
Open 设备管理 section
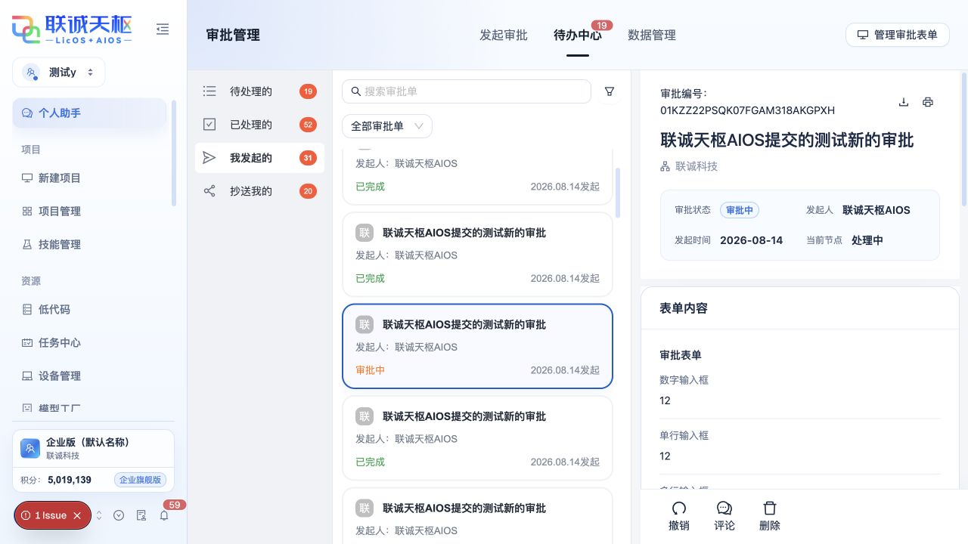tap(89, 376)
